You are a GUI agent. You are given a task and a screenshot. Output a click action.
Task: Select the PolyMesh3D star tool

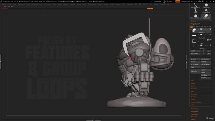pyautogui.click(x=206, y=11)
